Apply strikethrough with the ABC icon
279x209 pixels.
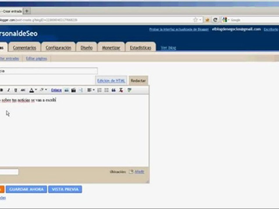[23, 90]
